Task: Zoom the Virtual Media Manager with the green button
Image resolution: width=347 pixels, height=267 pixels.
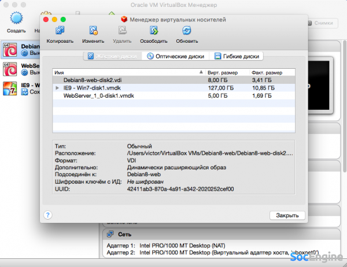Action: click(x=63, y=20)
